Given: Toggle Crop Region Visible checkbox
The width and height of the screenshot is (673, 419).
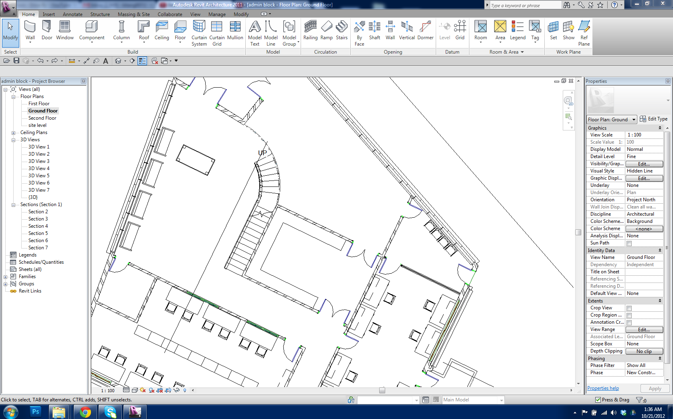Looking at the screenshot, I should pyautogui.click(x=629, y=315).
